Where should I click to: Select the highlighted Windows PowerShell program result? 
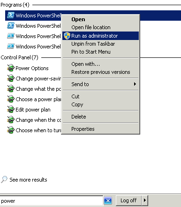pyautogui.click(x=93, y=16)
